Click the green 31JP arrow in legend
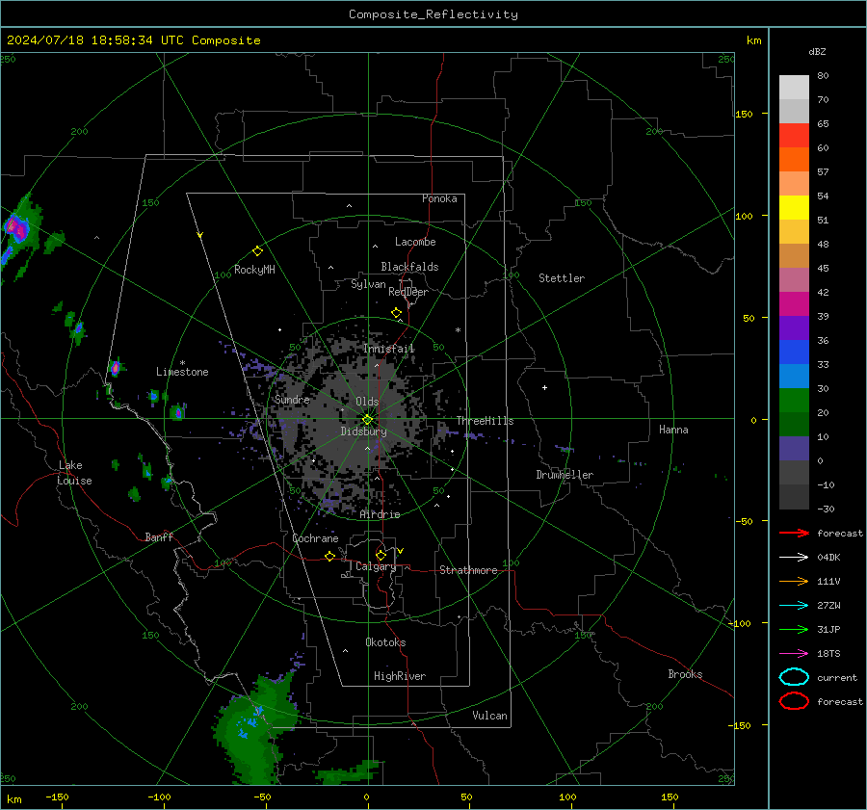This screenshot has width=867, height=810. pyautogui.click(x=794, y=629)
